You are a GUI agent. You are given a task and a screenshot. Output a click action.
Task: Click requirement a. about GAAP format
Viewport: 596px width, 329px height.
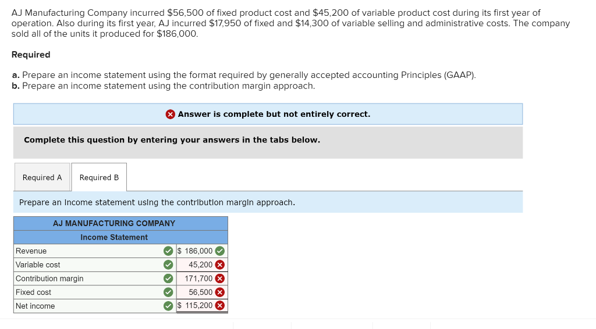[x=244, y=75]
